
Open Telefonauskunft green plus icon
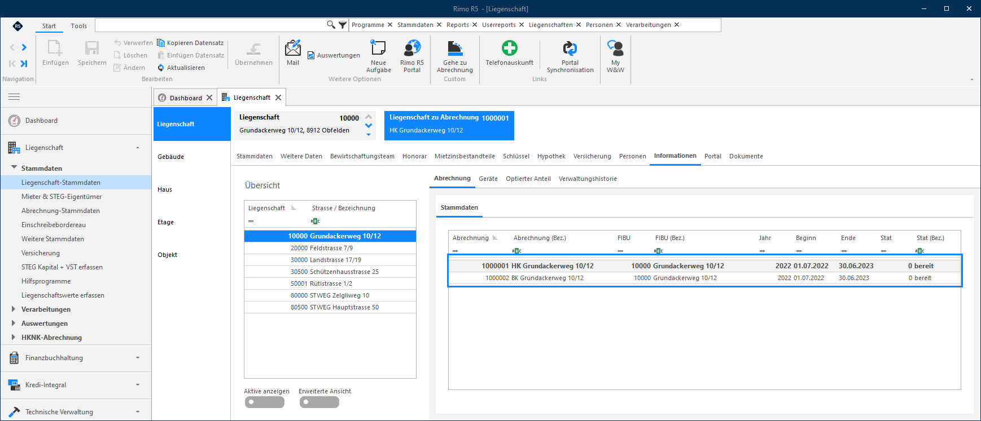coord(509,48)
